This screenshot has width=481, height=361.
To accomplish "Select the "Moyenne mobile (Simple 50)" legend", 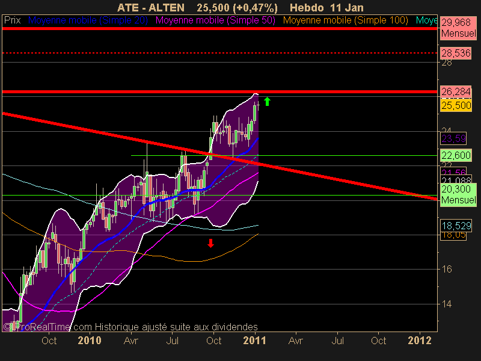I will (x=215, y=20).
